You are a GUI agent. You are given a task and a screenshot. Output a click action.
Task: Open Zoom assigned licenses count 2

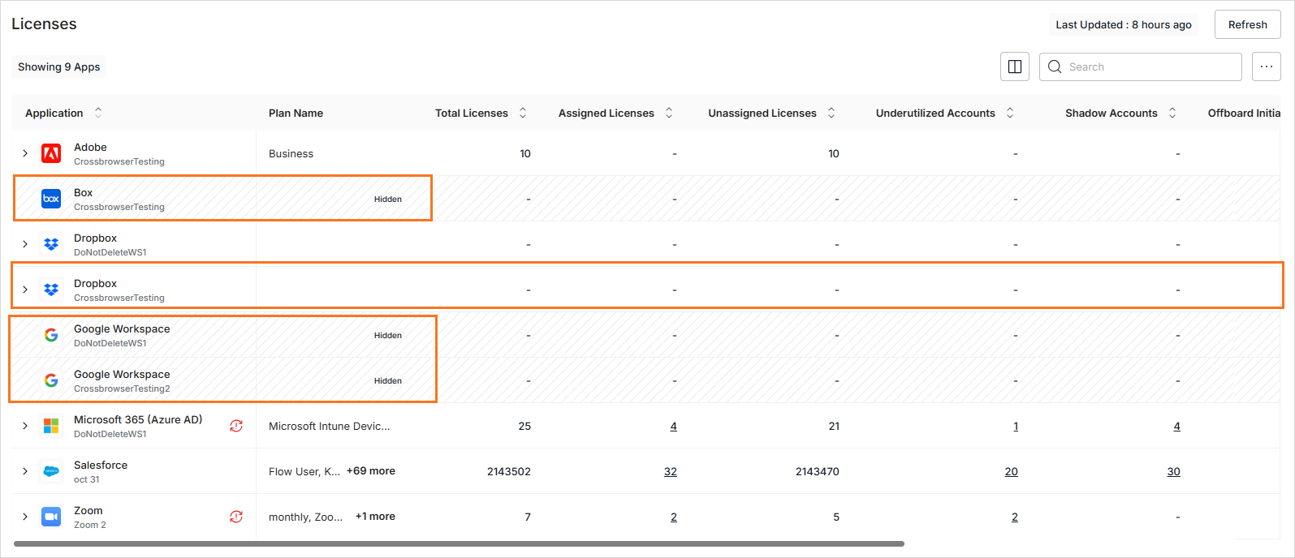(x=674, y=517)
